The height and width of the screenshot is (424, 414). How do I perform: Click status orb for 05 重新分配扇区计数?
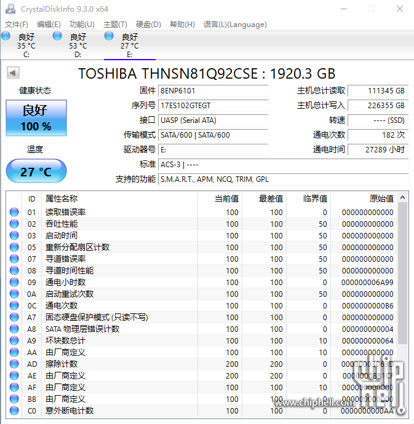(14, 247)
